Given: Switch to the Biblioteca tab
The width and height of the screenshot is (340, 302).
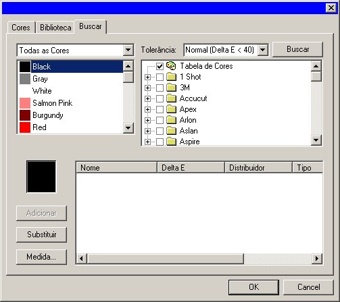Looking at the screenshot, I should (x=55, y=28).
